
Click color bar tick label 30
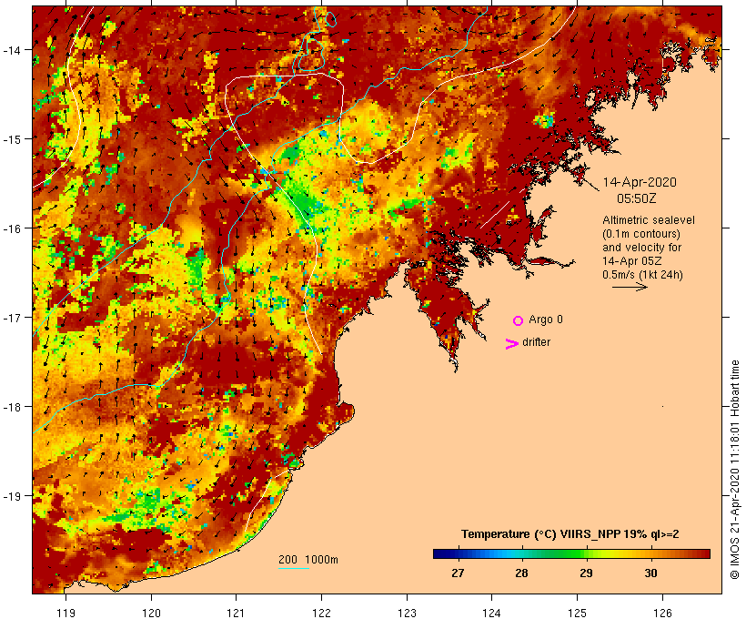[x=650, y=573]
